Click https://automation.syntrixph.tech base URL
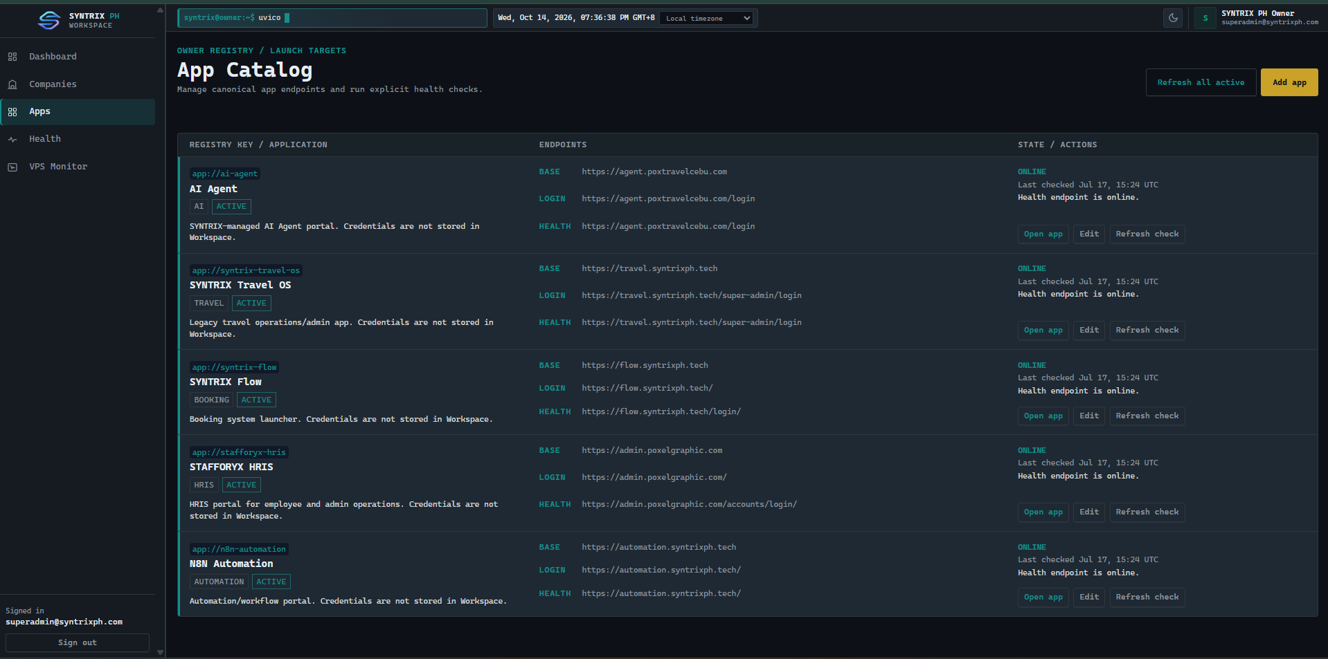Screen dimensions: 1328x659 (x=658, y=547)
